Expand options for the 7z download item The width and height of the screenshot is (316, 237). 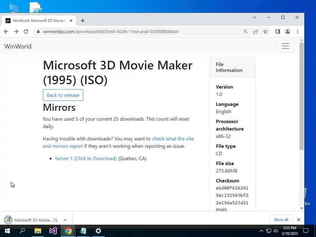65,220
